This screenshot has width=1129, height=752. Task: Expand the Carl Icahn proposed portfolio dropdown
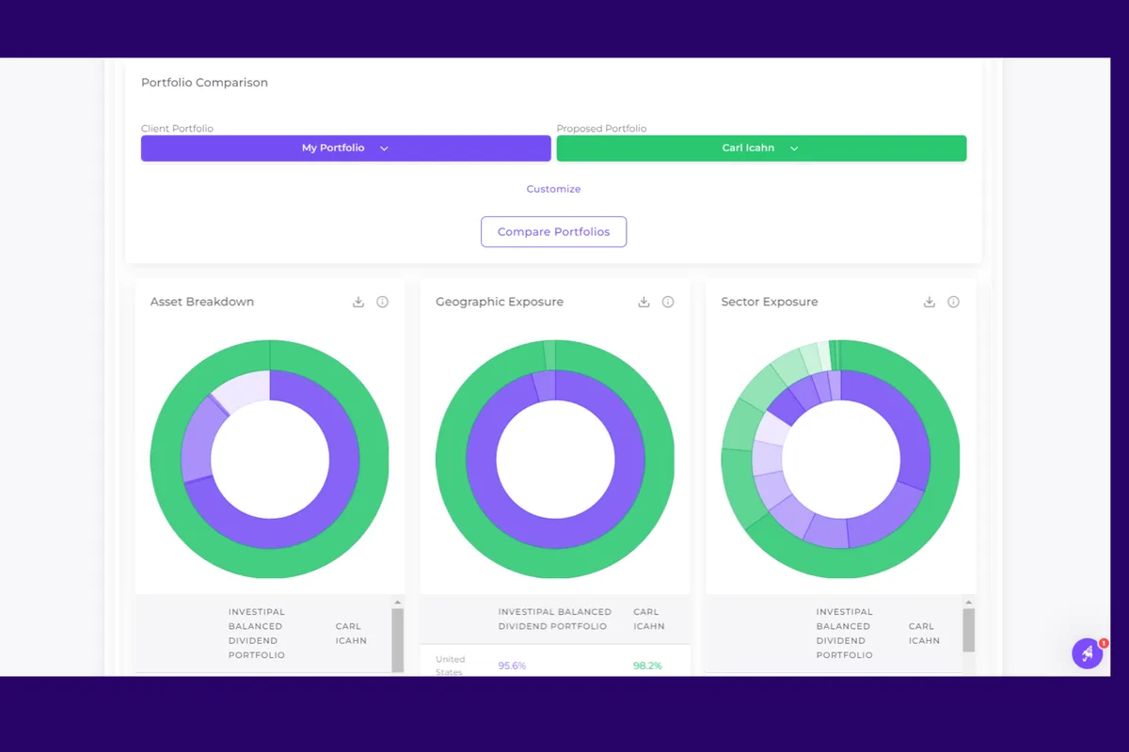761,149
